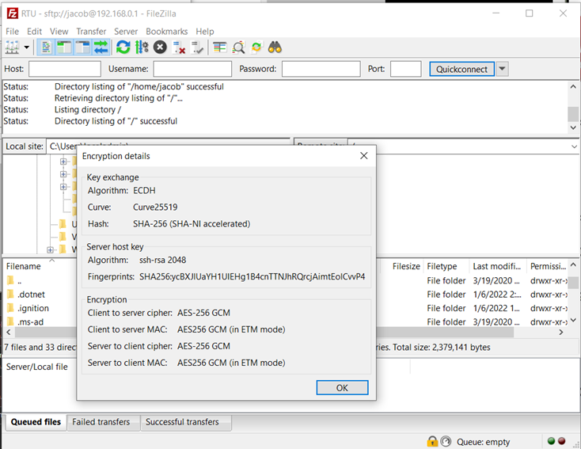581x449 pixels.
Task: Click the Server/Local file queue column
Action: coord(37,367)
